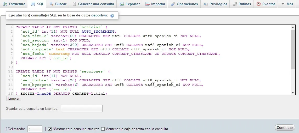Open the Eventos tab
The image size is (299, 133).
[x=266, y=4]
